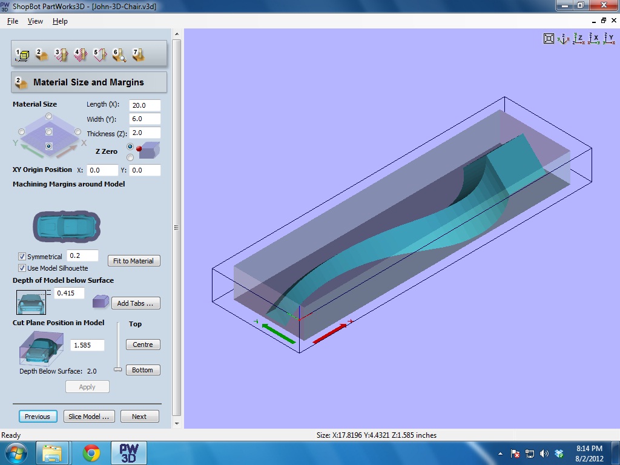Click the cut plane position car diagram
Screen dimensions: 620x465
(x=41, y=348)
